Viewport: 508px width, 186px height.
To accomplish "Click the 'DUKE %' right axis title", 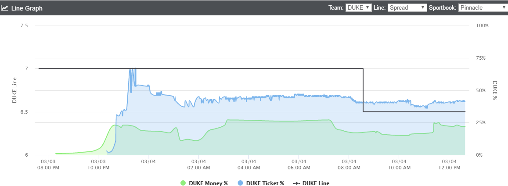I will tap(495, 90).
